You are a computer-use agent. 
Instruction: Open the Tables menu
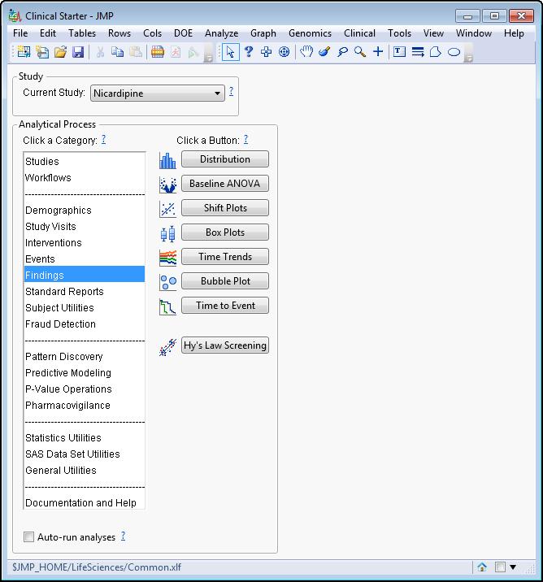click(x=82, y=33)
